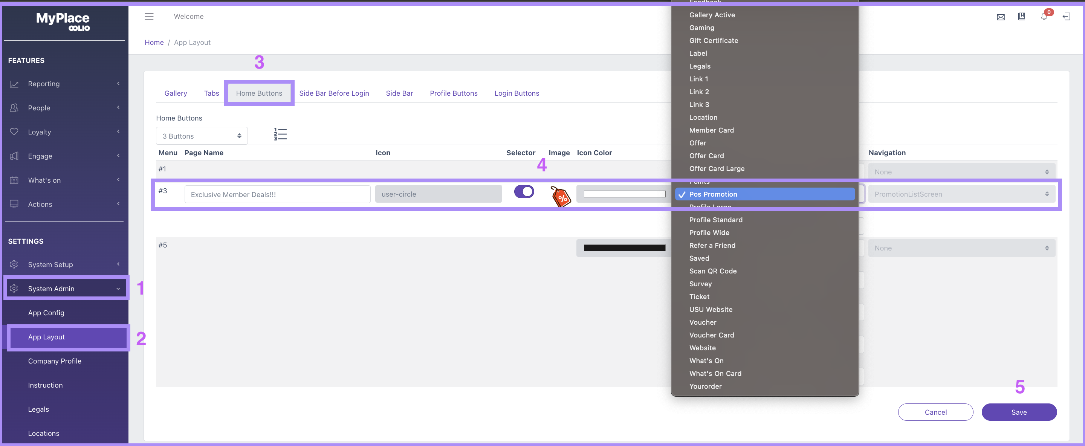The image size is (1085, 446).
Task: Click the Reporting chart icon
Action: 14,84
